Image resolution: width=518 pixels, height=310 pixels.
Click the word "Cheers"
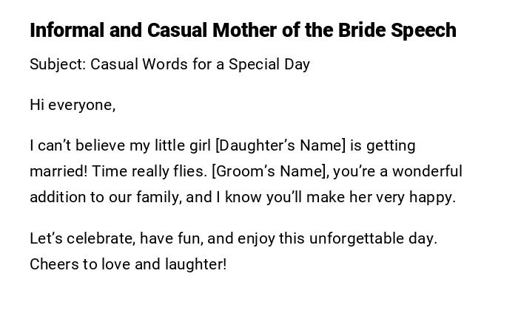coord(53,263)
